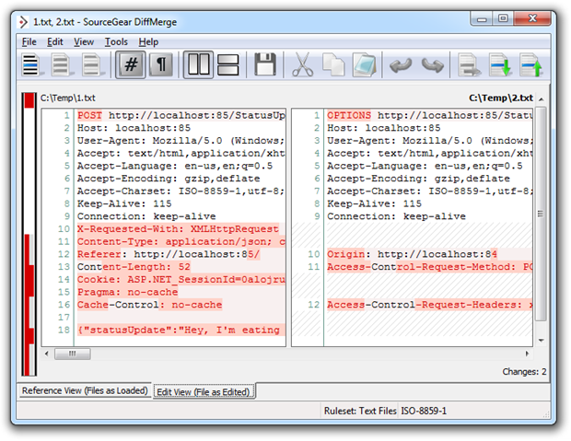Click the DiffMerge title bar app icon
The width and height of the screenshot is (571, 441).
23,22
